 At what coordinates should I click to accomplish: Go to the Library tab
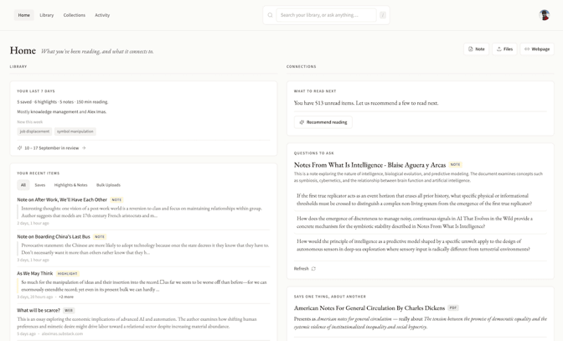pyautogui.click(x=47, y=15)
